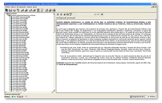Click the dark blue round icon after search arrows
Image resolution: width=162 pixels, height=103 pixels.
(102, 14)
